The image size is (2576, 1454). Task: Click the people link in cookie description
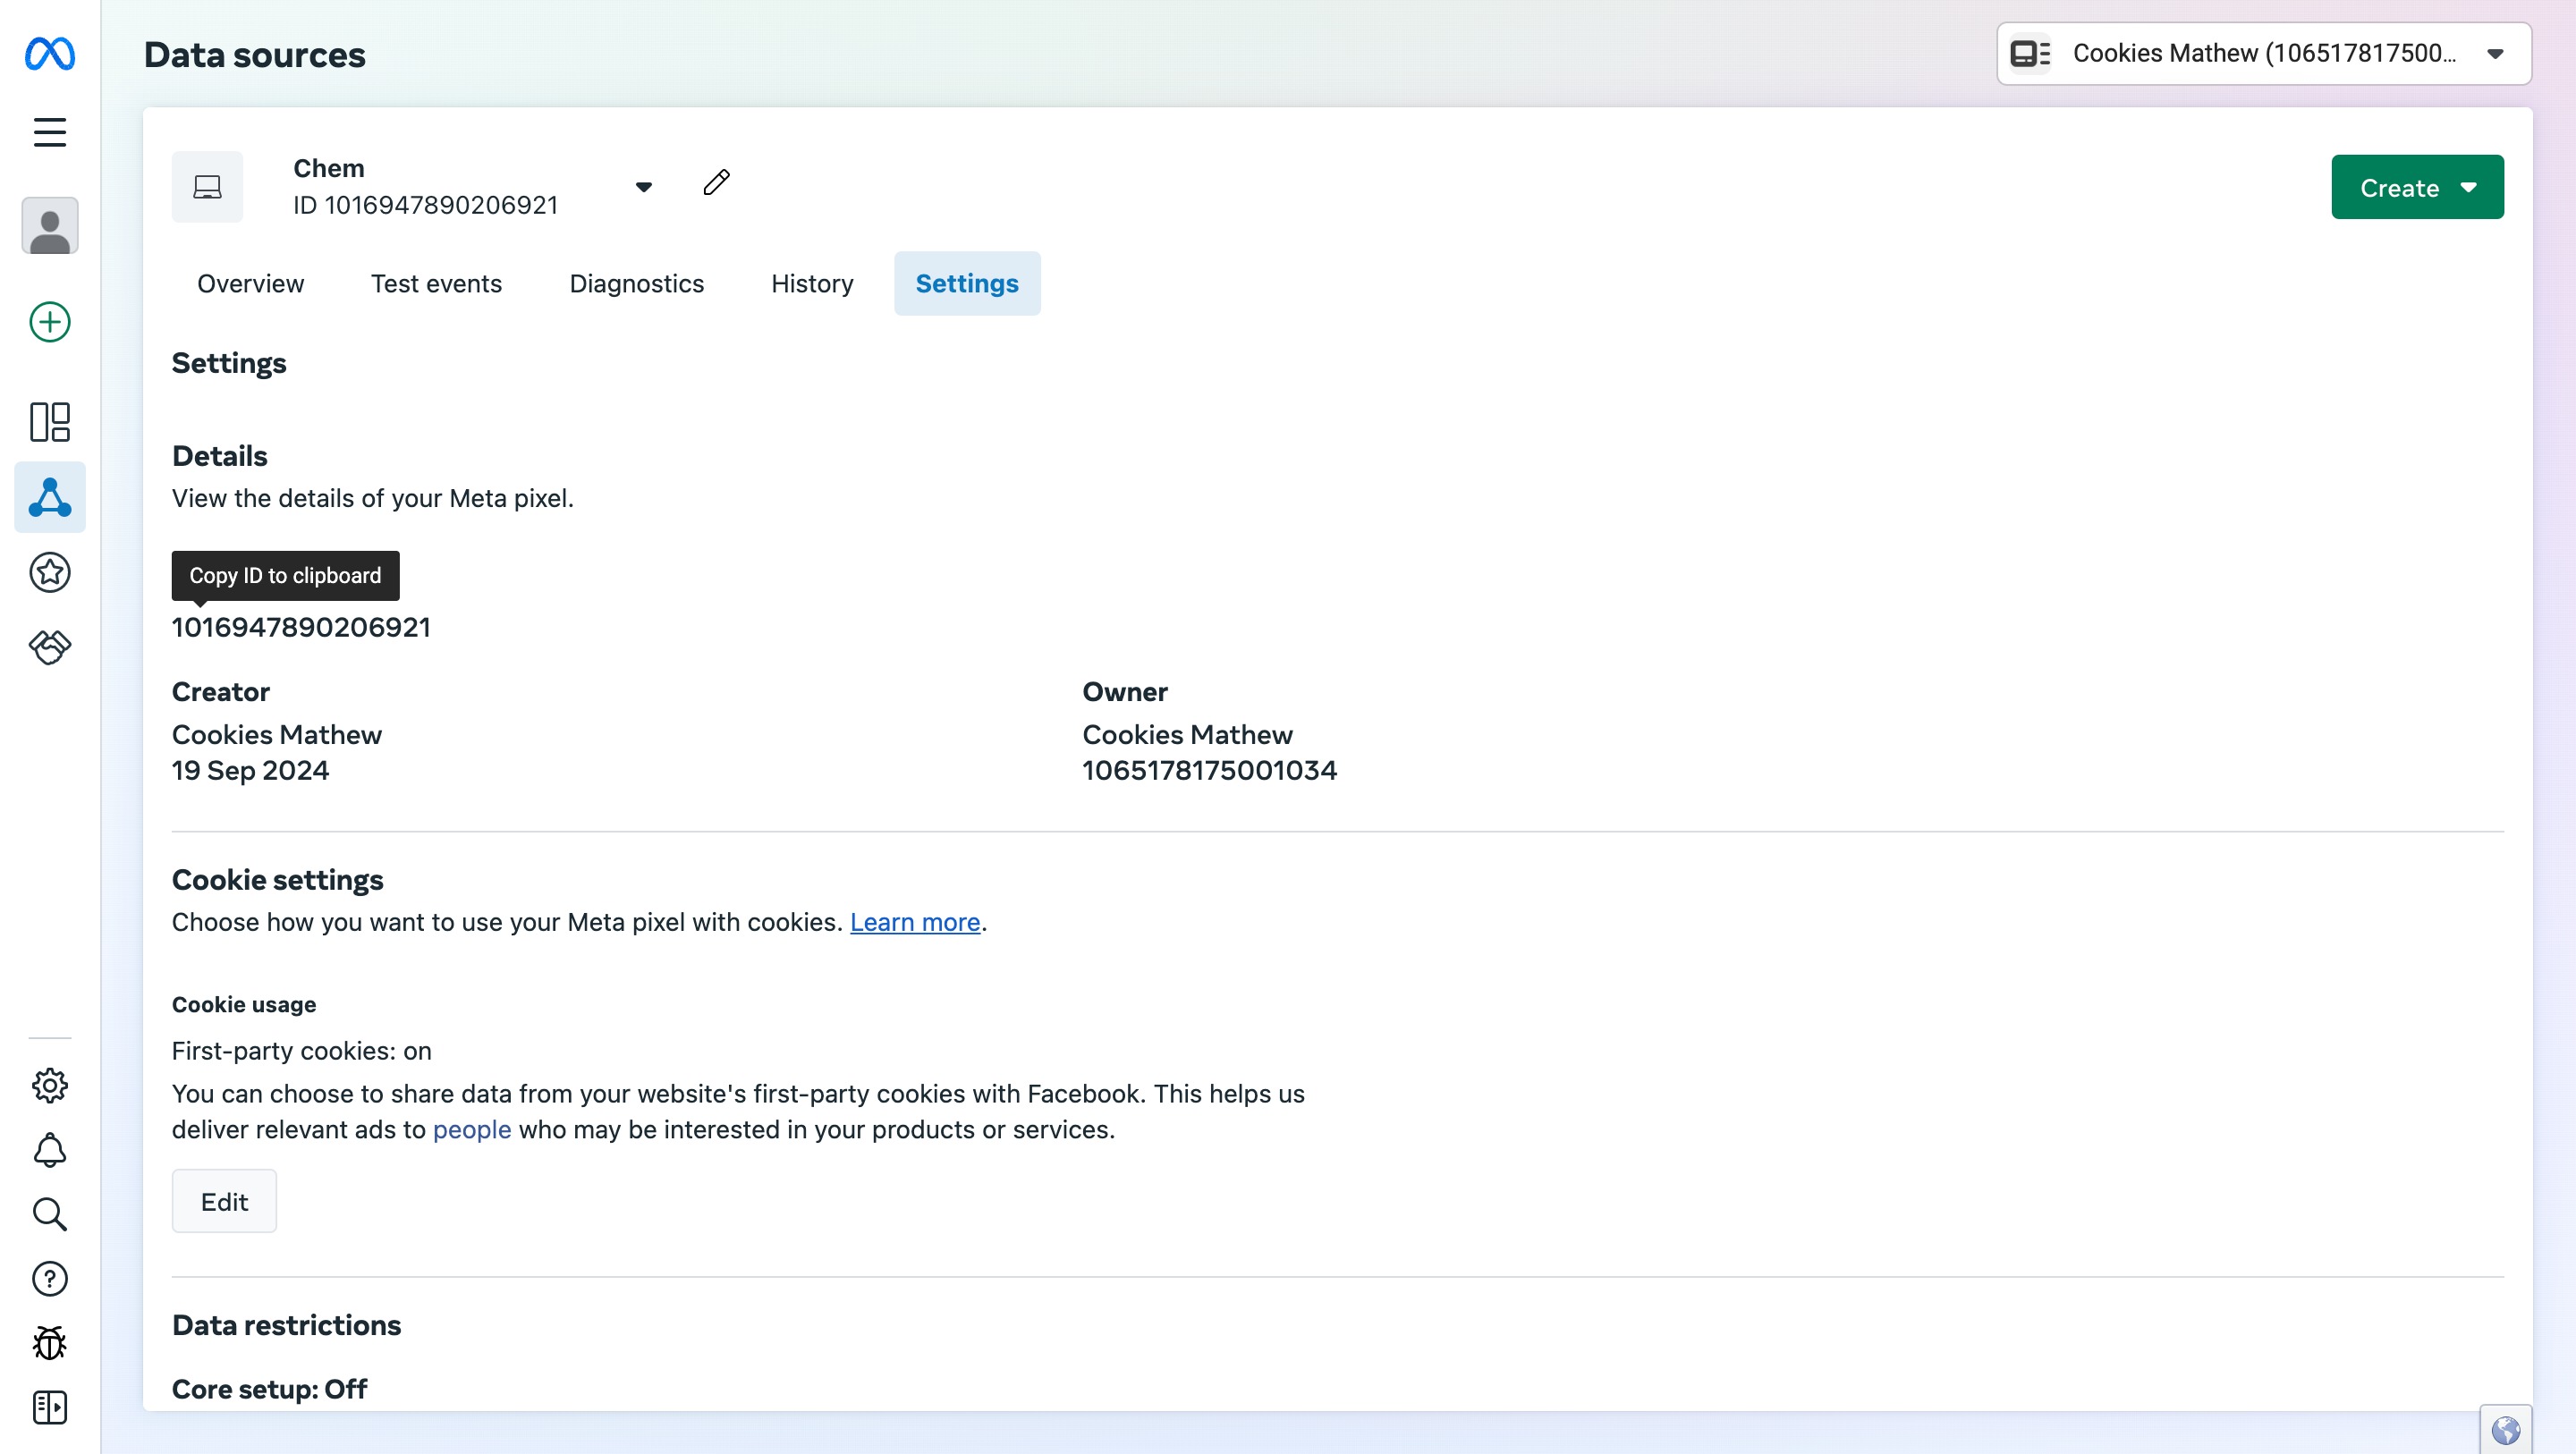click(x=471, y=1130)
